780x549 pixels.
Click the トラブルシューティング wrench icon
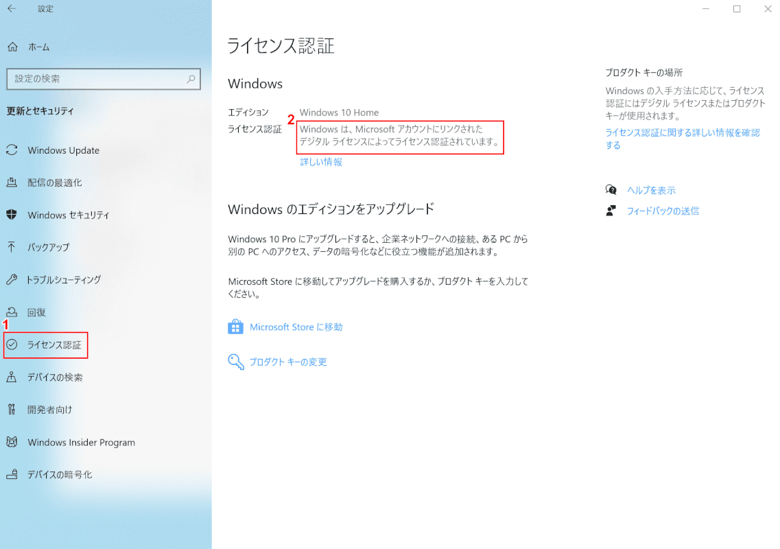pos(12,279)
